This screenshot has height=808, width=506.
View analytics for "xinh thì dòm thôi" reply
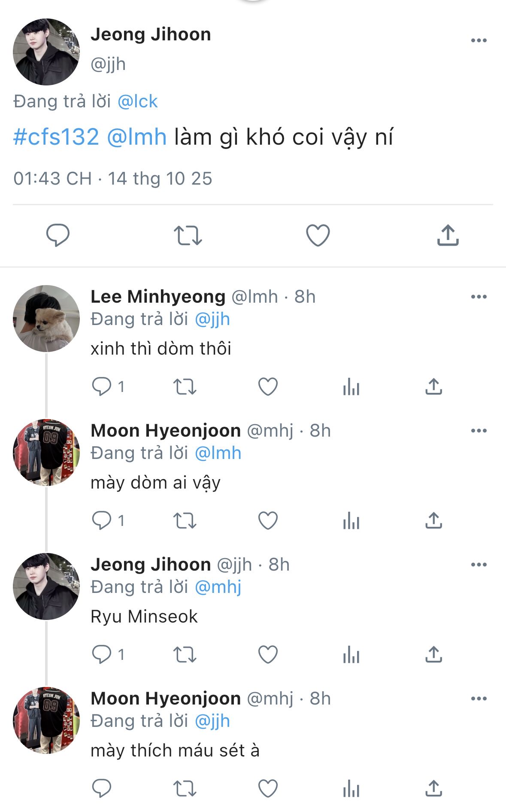(x=351, y=387)
